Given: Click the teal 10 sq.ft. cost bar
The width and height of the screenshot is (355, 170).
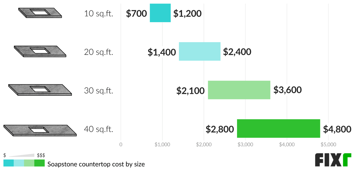Looking at the screenshot, I should [160, 13].
